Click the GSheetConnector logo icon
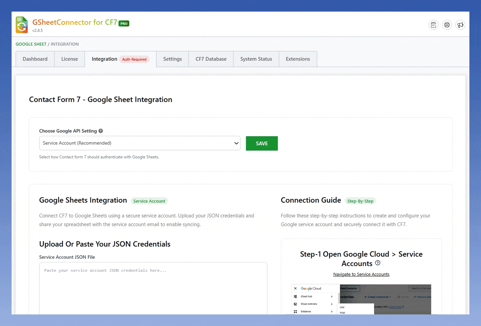The width and height of the screenshot is (481, 326). 22,25
